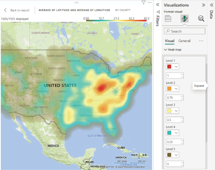
Task: Click the teal Level 4 color swatch
Action: (x=169, y=133)
